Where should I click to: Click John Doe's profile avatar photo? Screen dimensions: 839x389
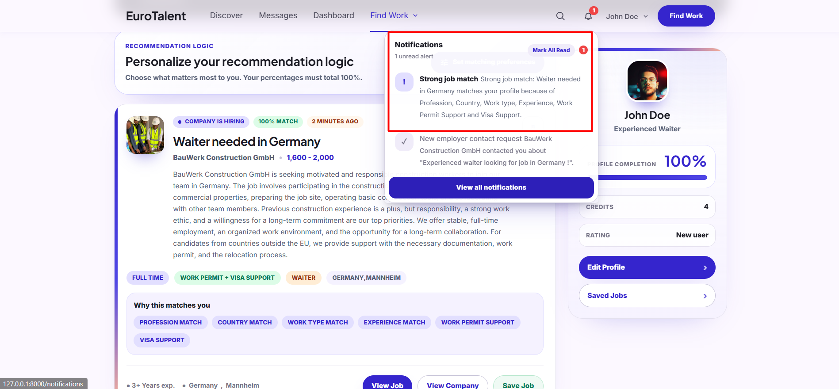point(647,81)
